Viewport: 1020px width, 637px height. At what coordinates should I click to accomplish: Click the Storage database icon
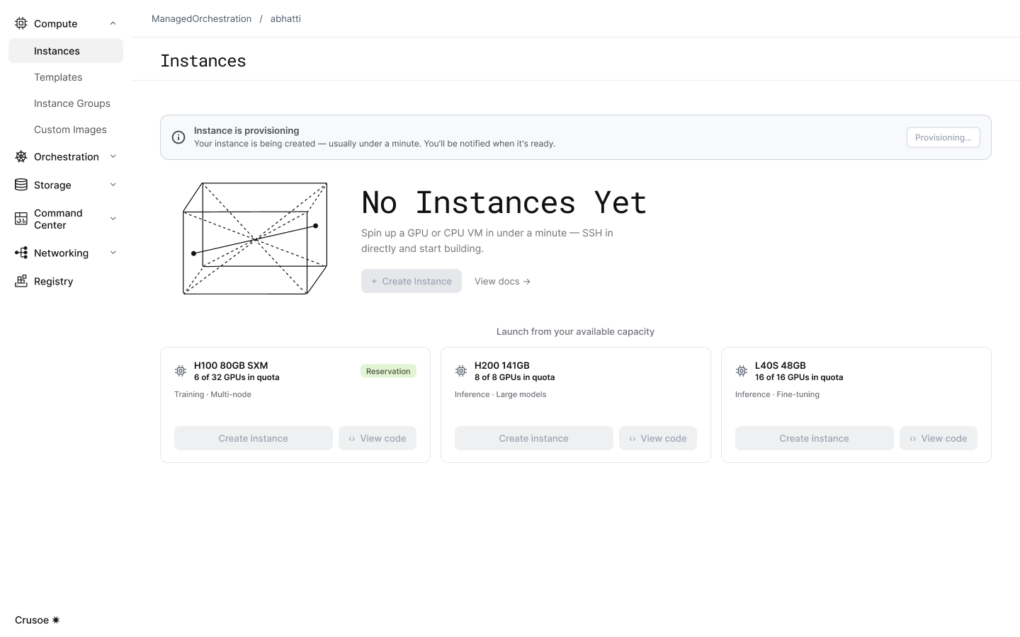click(x=21, y=185)
